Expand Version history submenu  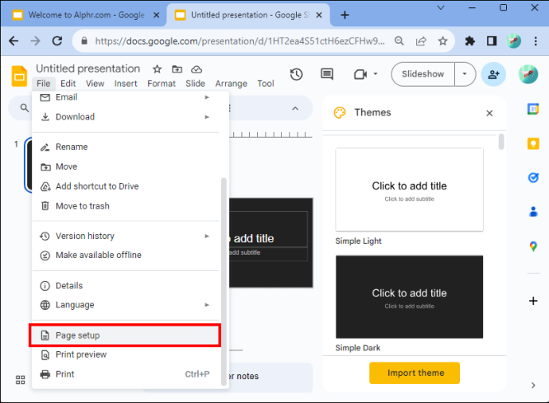coord(127,236)
